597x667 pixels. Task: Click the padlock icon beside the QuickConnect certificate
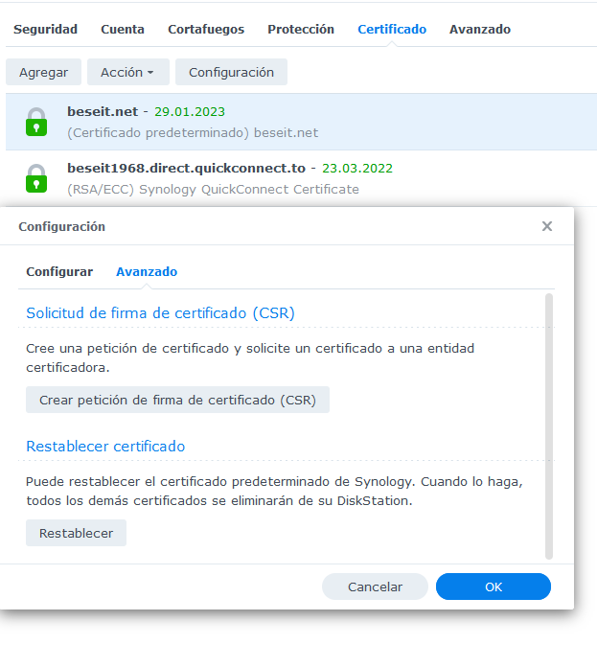tap(36, 178)
